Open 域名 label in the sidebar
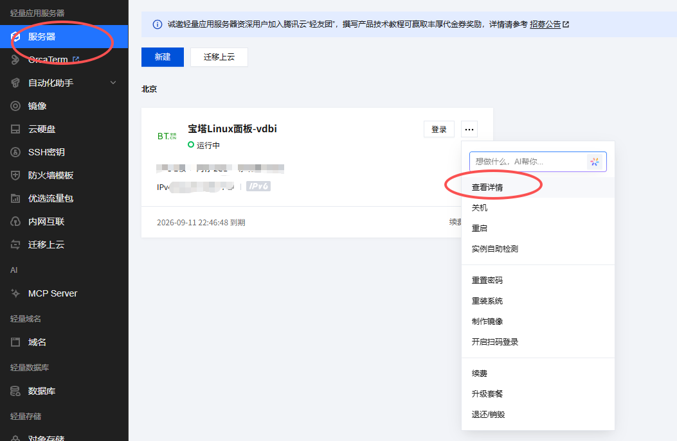 coord(37,342)
